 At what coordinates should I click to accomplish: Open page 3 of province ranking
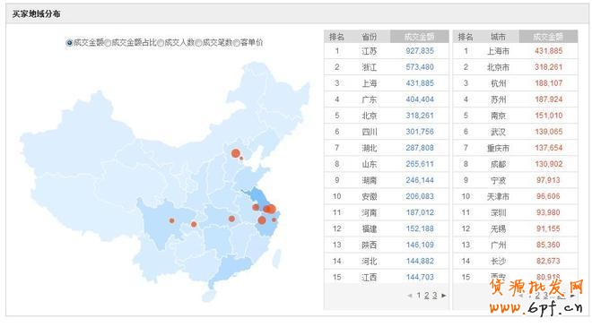coord(435,296)
